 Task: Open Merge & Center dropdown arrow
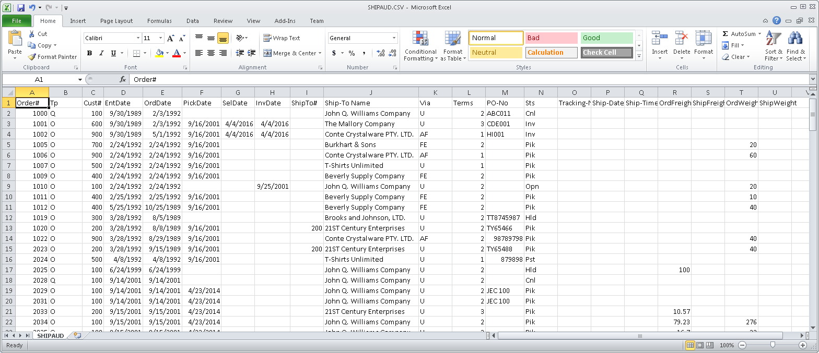tap(319, 53)
